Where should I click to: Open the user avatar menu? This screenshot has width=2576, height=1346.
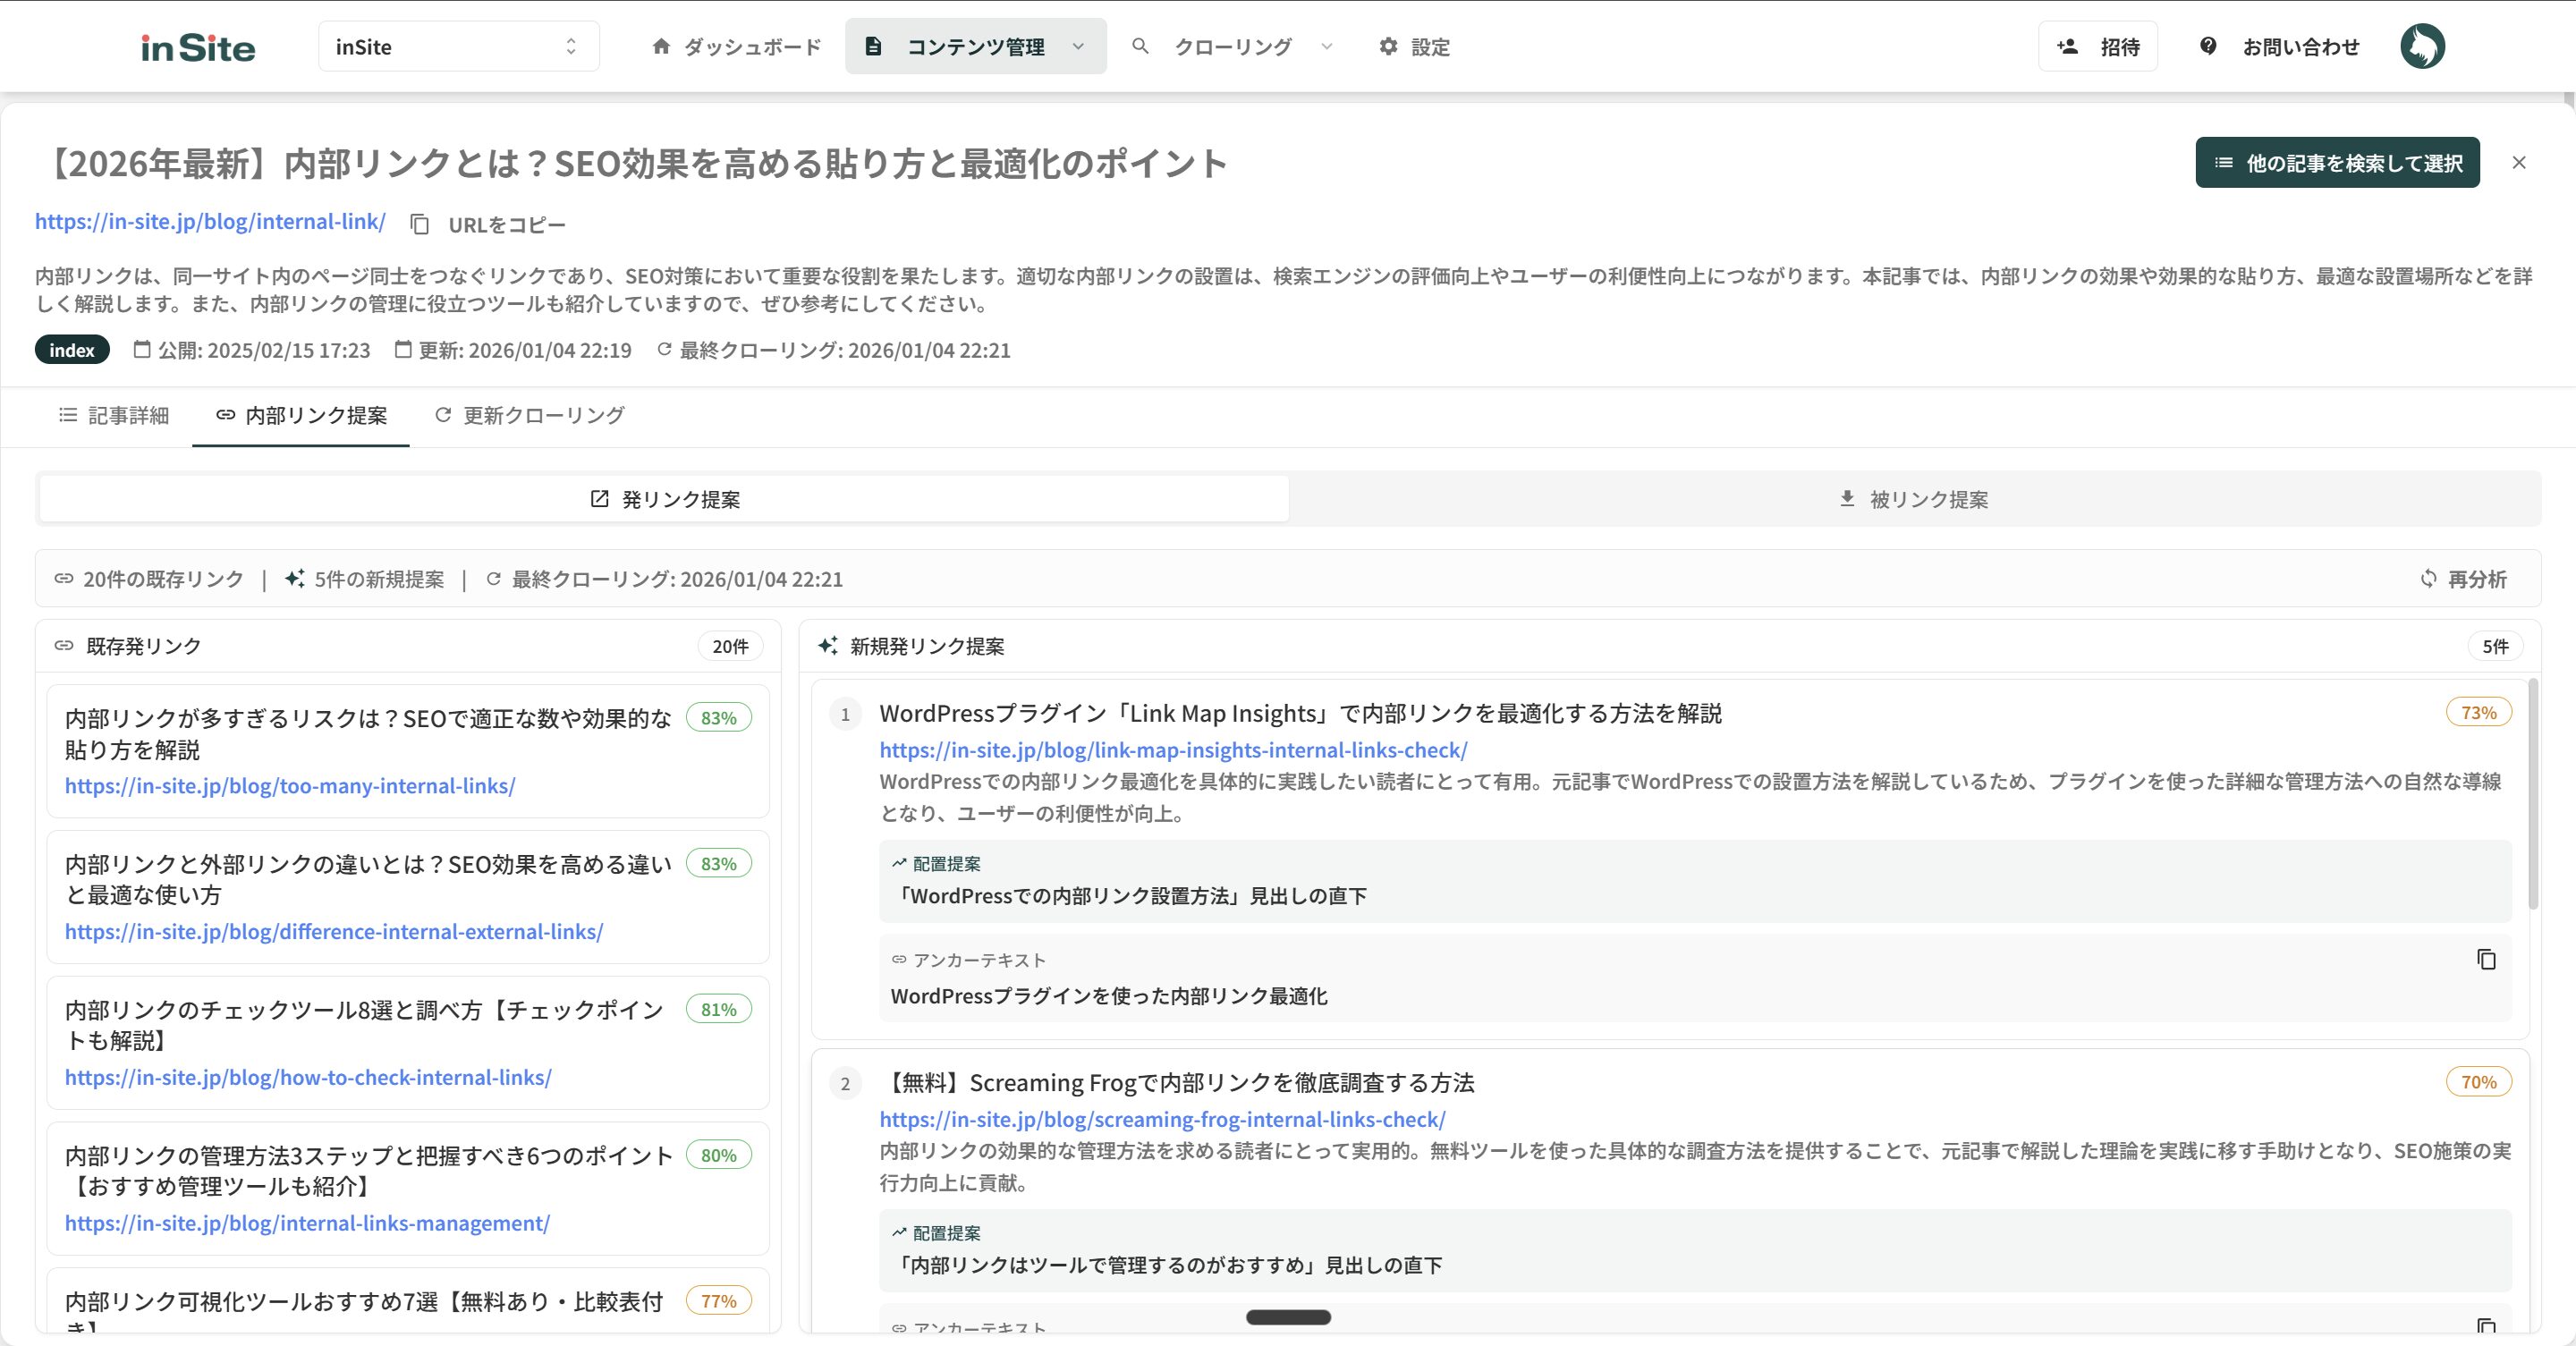click(2422, 46)
